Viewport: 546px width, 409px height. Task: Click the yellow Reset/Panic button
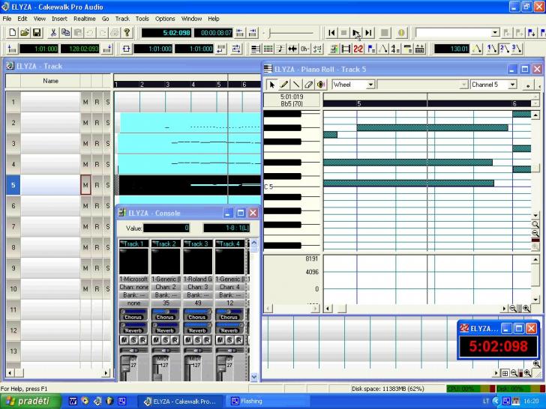(x=401, y=33)
